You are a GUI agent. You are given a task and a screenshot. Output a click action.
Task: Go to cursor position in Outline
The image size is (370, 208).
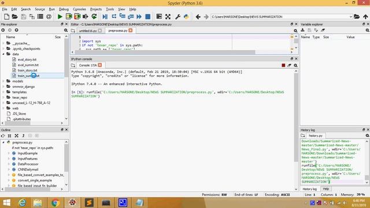[x=3, y=136]
